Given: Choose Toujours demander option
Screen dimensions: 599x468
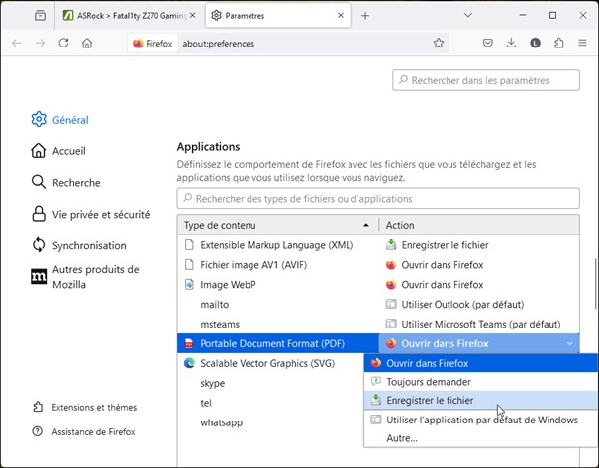Looking at the screenshot, I should [x=428, y=382].
